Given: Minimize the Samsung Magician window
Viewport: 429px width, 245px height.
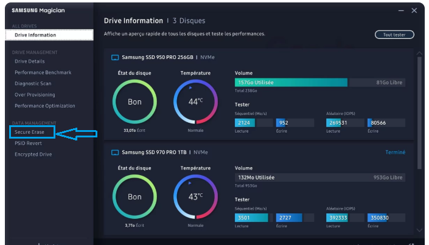Looking at the screenshot, I should click(401, 10).
